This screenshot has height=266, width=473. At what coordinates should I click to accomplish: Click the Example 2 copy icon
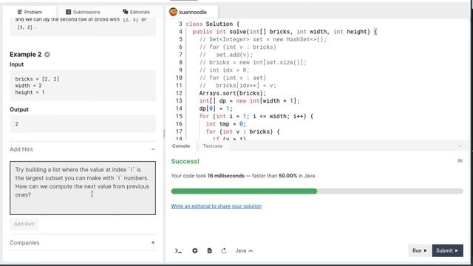click(x=47, y=55)
